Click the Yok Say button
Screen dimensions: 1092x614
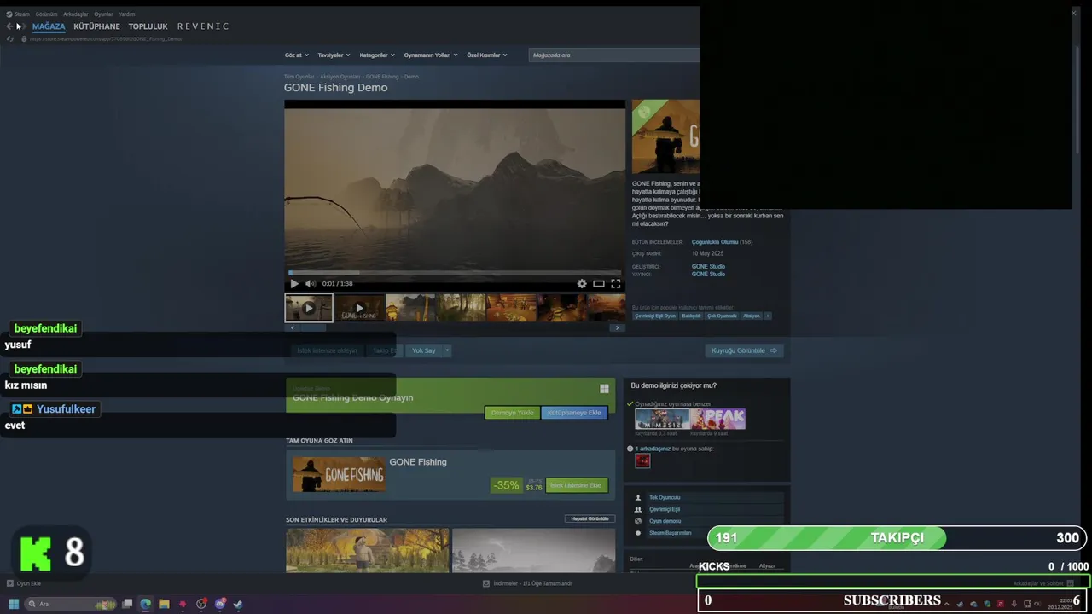pyautogui.click(x=423, y=350)
